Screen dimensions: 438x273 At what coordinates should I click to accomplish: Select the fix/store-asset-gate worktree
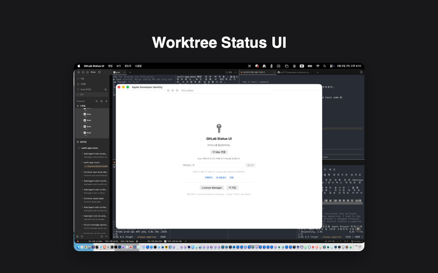click(x=94, y=200)
